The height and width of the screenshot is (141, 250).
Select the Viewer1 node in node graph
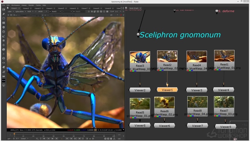click(167, 90)
